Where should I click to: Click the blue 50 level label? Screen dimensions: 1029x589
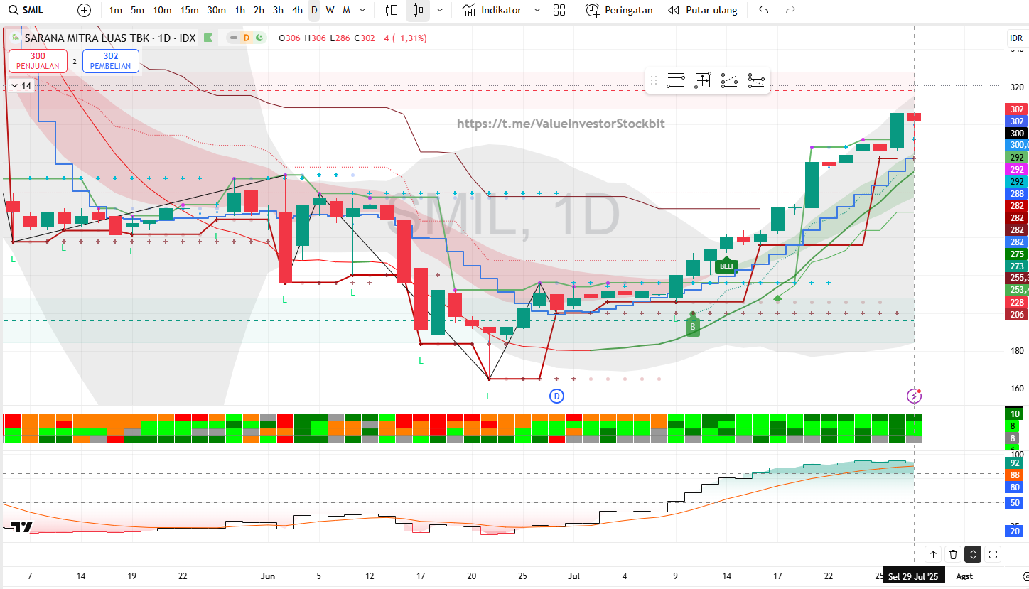1015,503
